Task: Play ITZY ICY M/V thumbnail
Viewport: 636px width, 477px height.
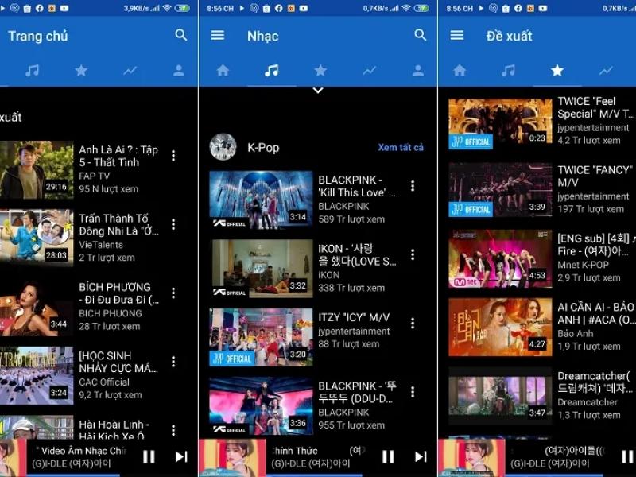Action: (x=261, y=337)
